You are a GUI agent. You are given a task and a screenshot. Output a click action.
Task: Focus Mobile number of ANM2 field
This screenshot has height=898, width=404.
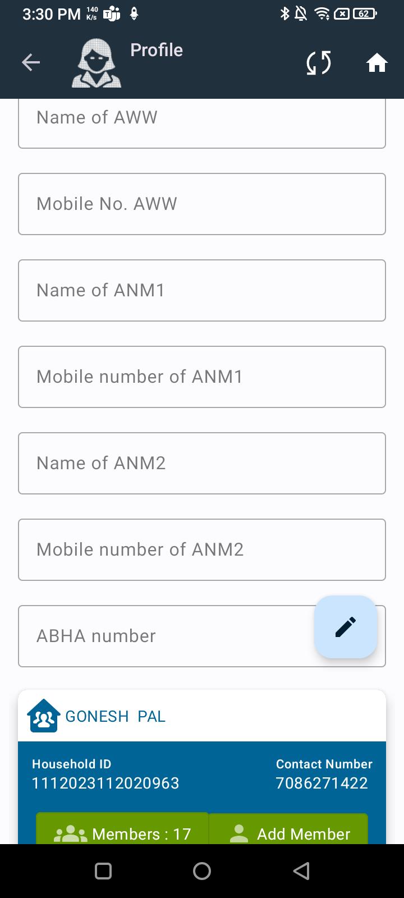(202, 549)
